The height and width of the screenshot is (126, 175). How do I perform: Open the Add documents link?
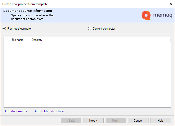pyautogui.click(x=16, y=111)
